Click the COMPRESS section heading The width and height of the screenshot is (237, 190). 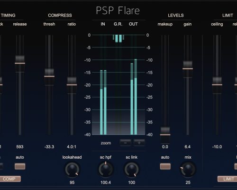point(60,15)
